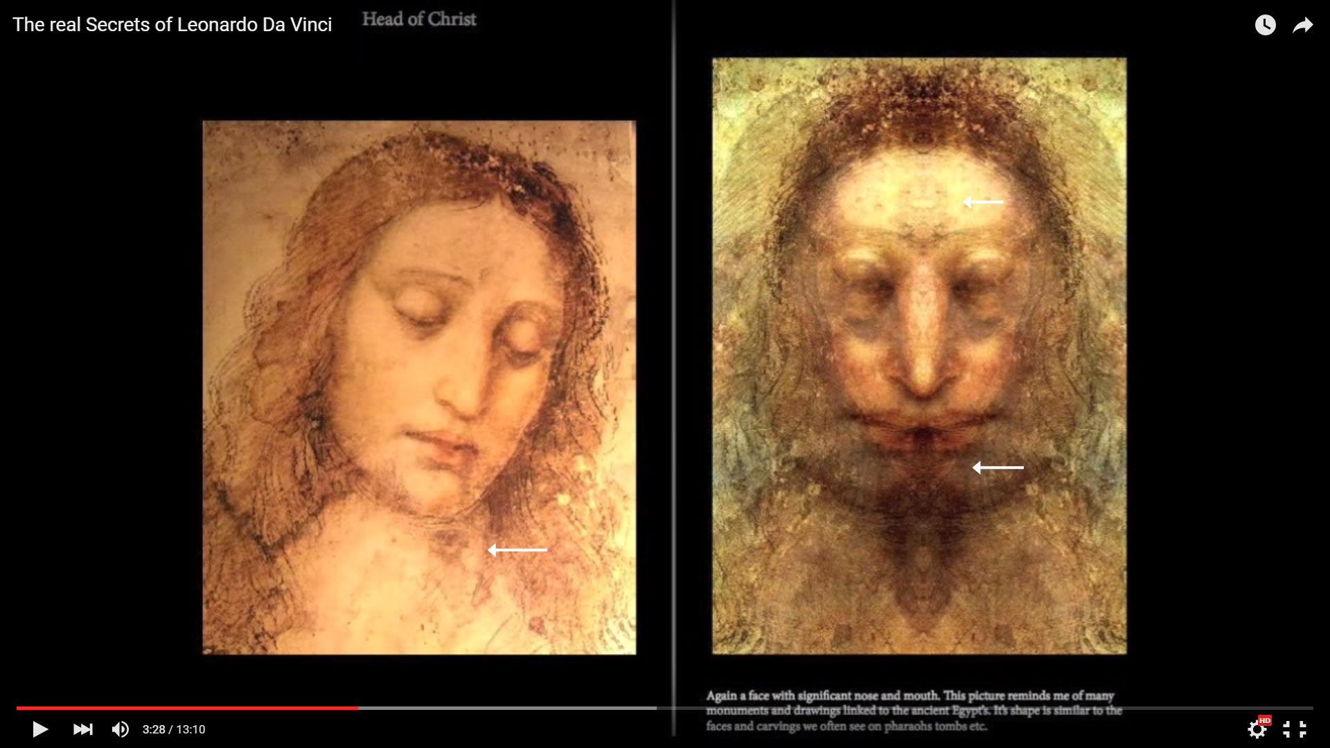Image resolution: width=1330 pixels, height=748 pixels.
Task: Exit full screen mode
Action: [x=1294, y=729]
